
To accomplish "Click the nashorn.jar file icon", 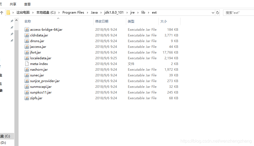I will click(27, 69).
